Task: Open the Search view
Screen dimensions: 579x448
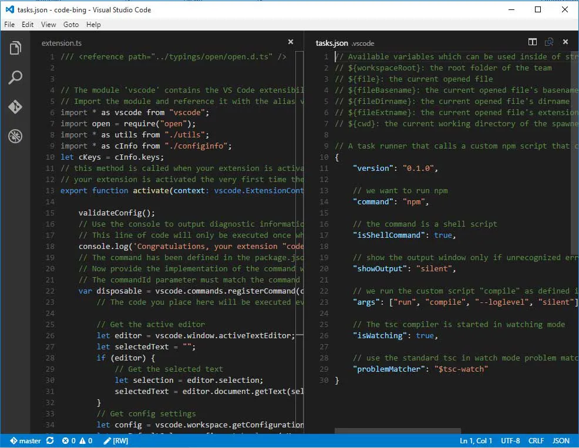Action: coord(15,78)
